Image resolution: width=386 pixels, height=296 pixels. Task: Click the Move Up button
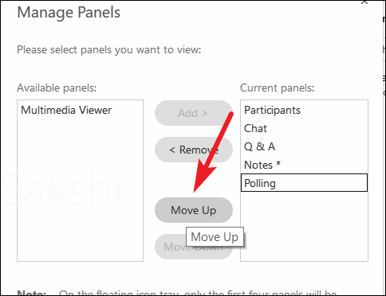tap(194, 210)
